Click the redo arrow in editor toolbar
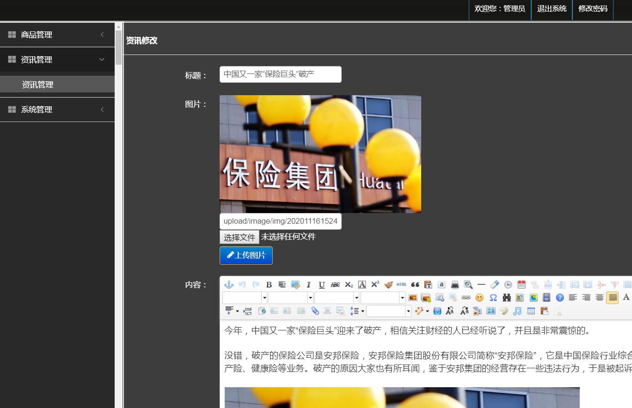The image size is (632, 408). tap(256, 285)
